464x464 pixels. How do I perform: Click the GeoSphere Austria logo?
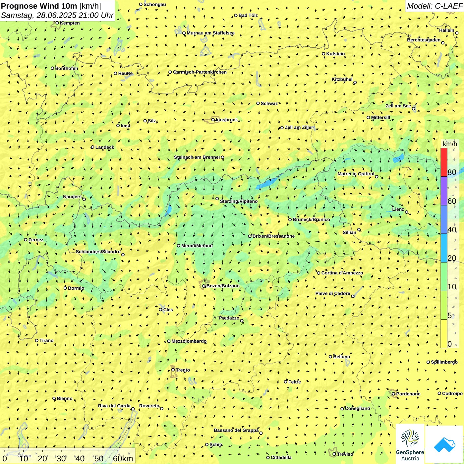[410, 444]
